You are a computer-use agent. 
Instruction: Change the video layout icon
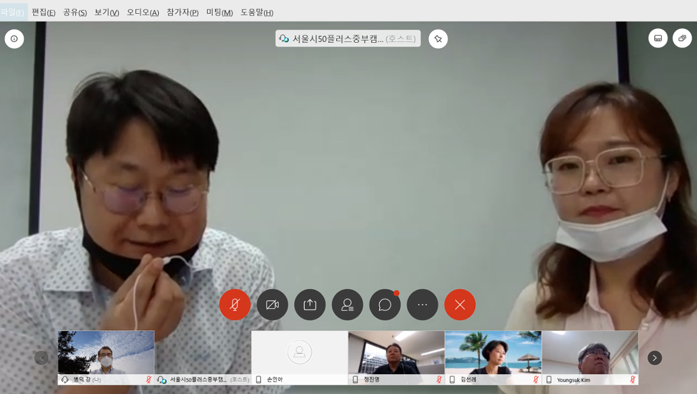[658, 38]
